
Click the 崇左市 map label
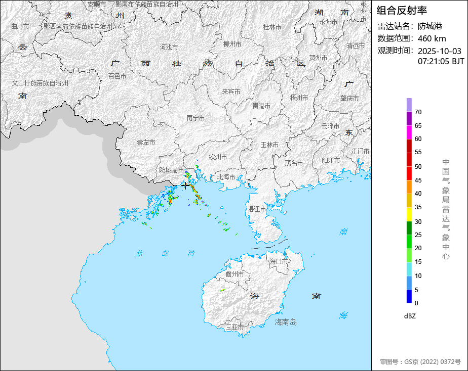click(x=146, y=143)
